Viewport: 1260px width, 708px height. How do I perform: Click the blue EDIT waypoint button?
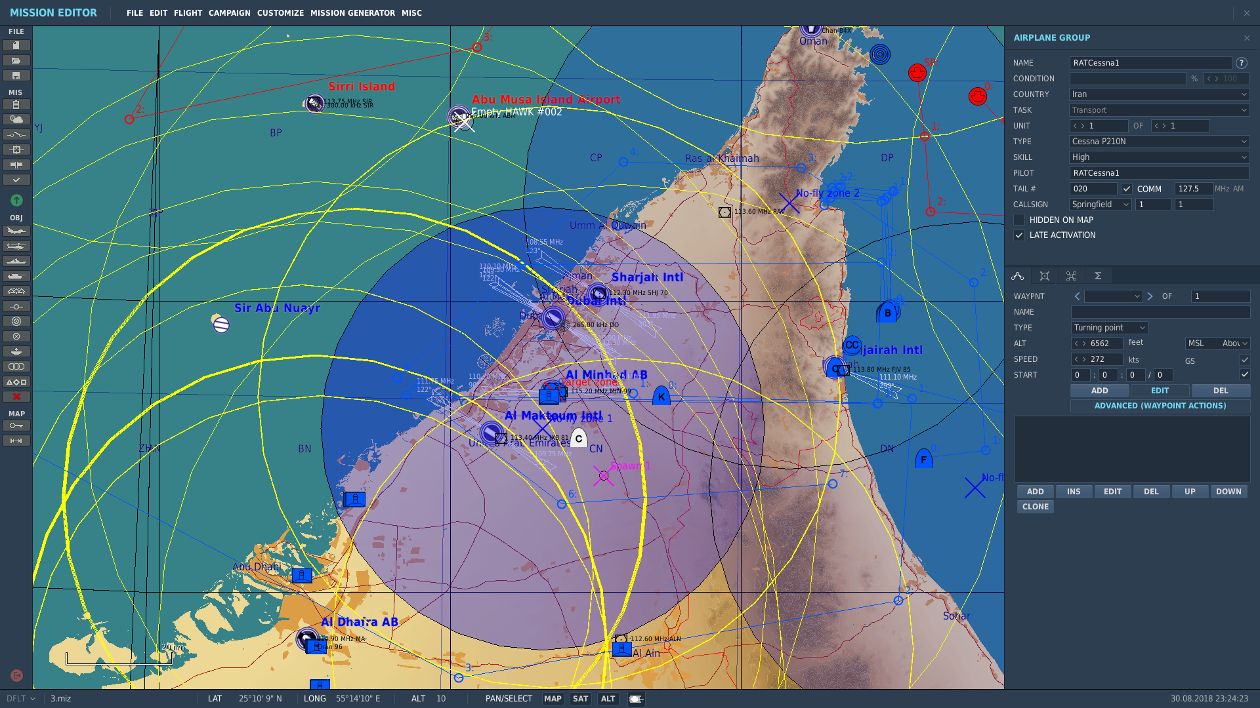click(1160, 391)
